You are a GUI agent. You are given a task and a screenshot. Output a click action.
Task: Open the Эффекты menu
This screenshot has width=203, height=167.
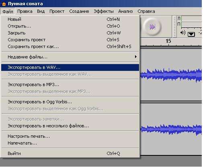pyautogui.click(x=104, y=11)
